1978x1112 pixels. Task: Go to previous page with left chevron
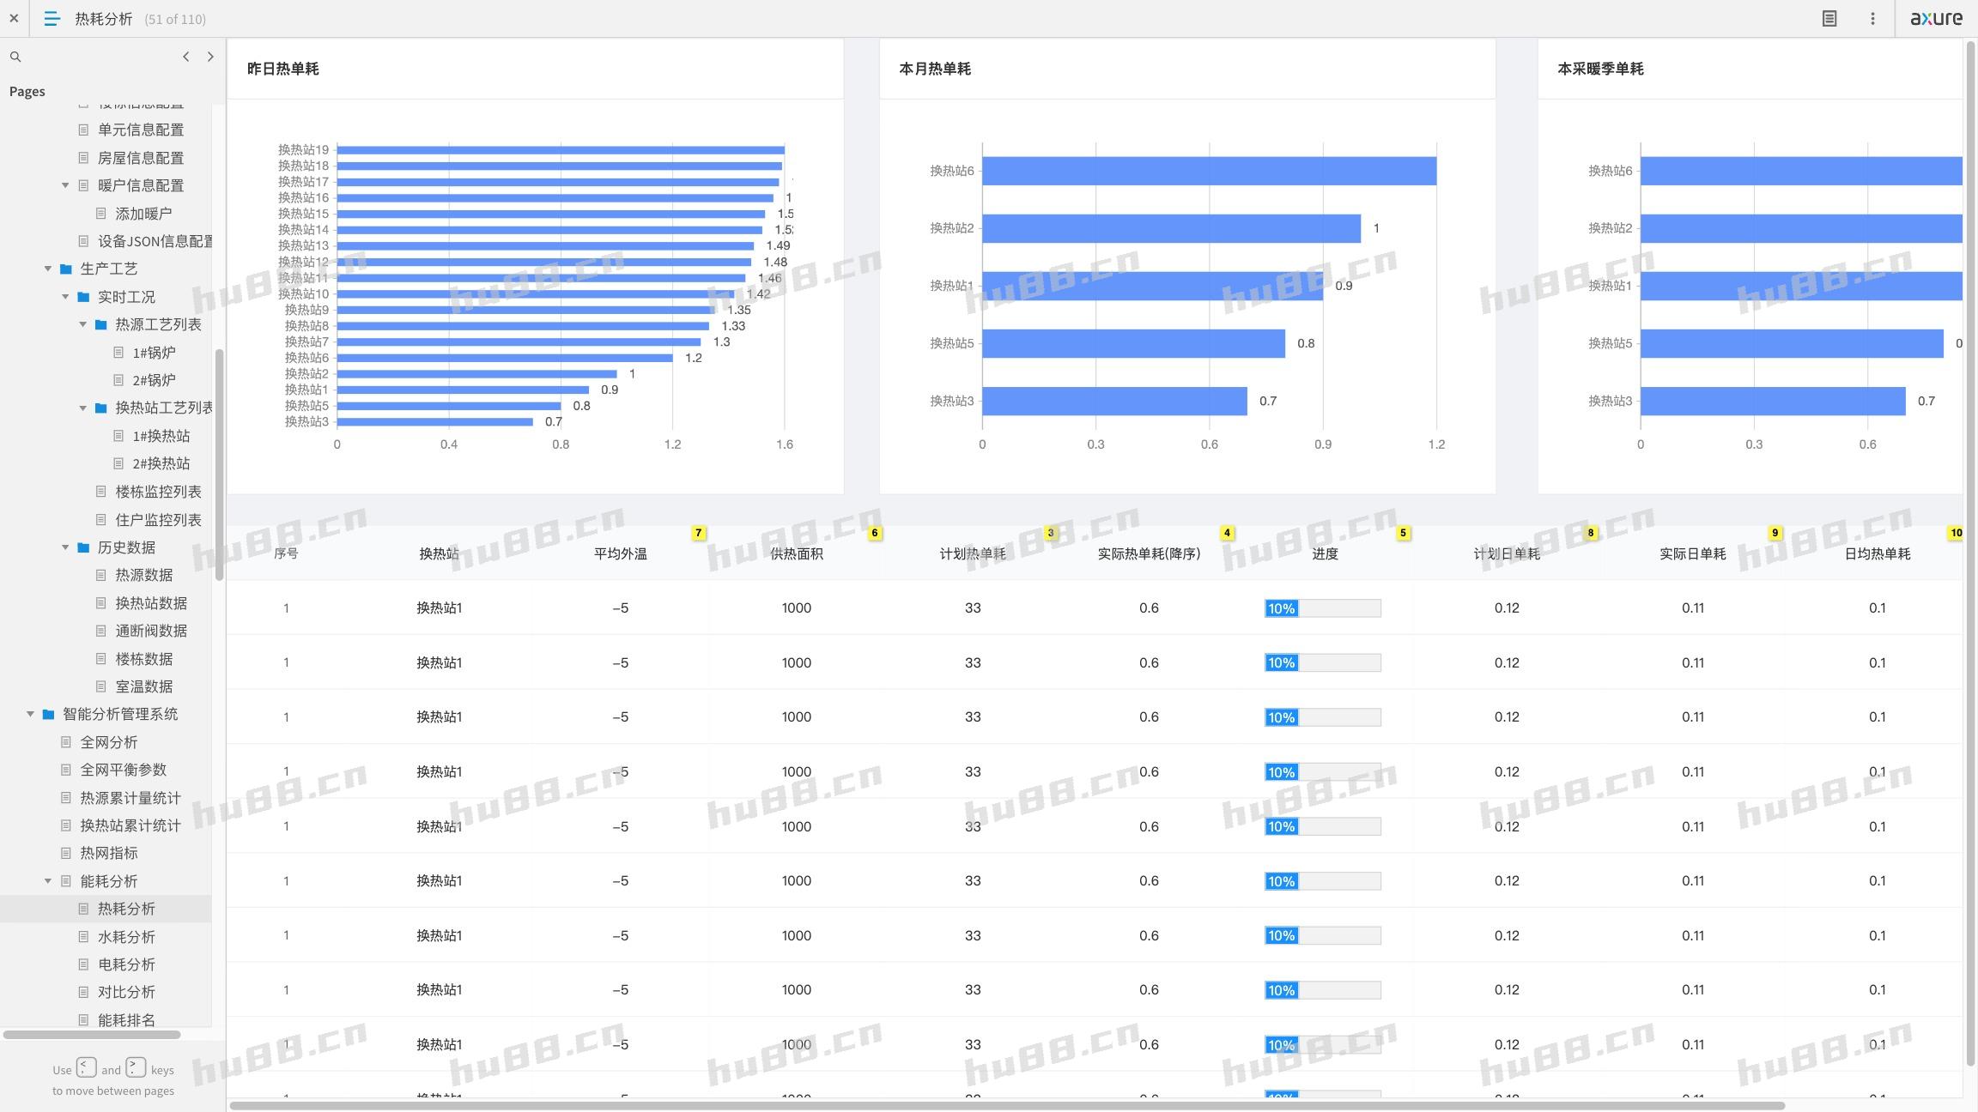[185, 57]
